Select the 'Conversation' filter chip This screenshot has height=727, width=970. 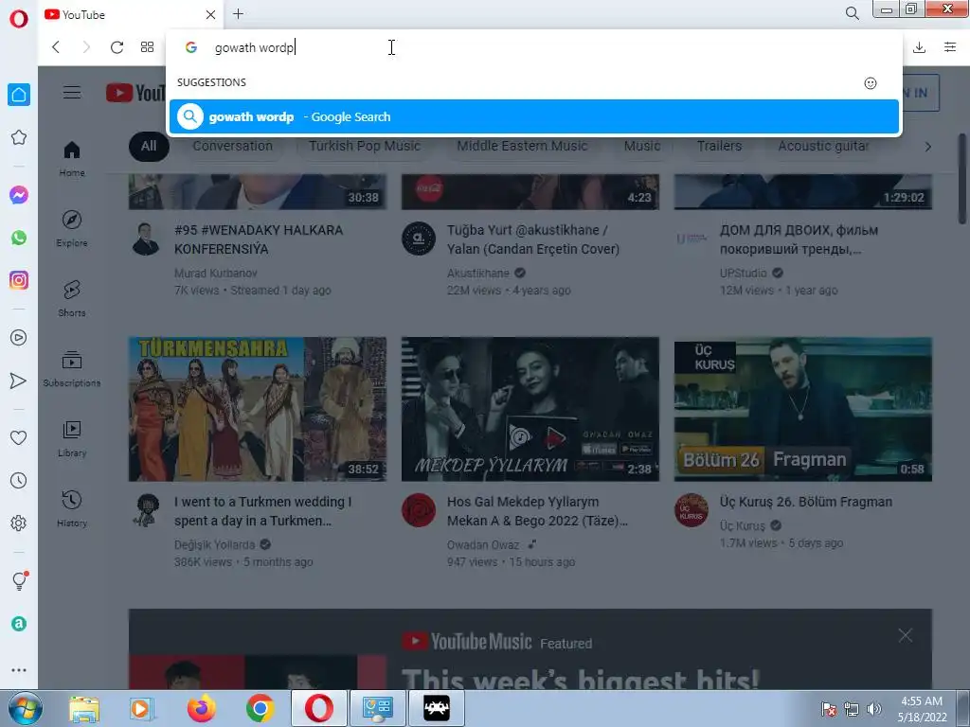pos(233,147)
